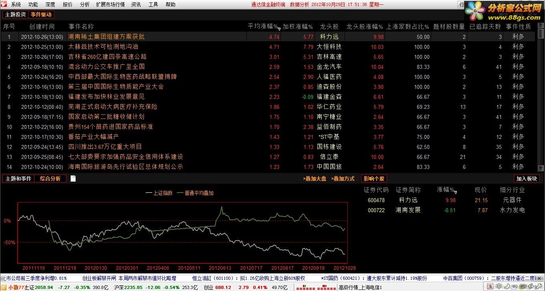The image size is (545, 291).
Task: Select event 海南国际旅游岛先行试验区总体规划公示
Action: click(126, 167)
